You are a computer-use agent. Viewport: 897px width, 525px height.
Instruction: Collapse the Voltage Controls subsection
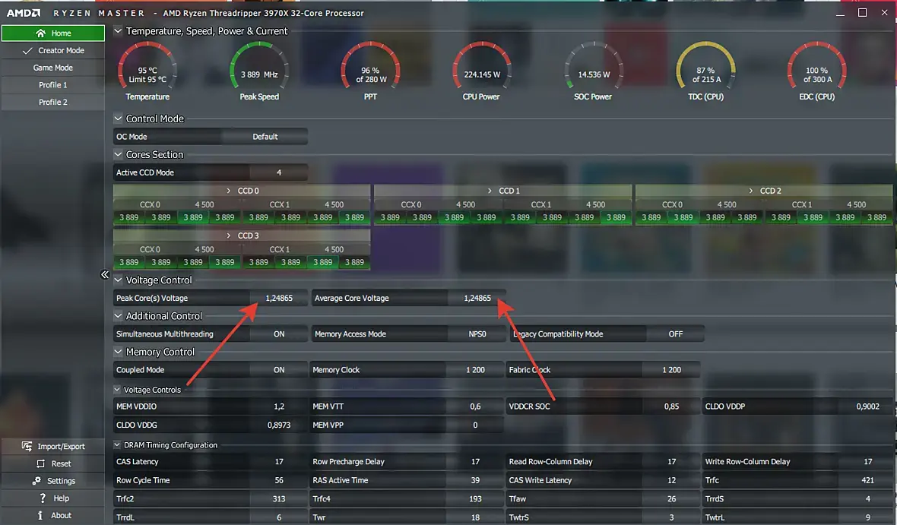point(117,390)
